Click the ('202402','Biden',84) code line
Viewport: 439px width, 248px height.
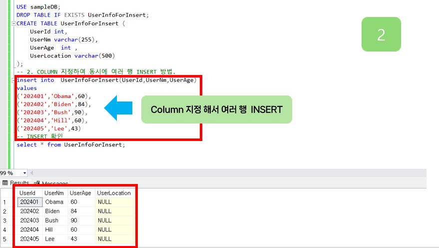54,104
